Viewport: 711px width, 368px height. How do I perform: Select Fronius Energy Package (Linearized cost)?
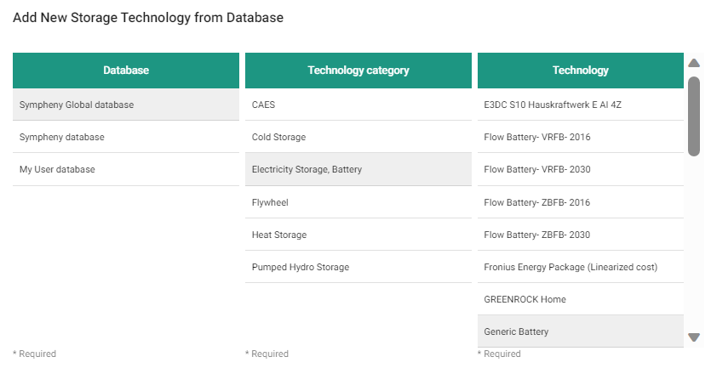click(580, 267)
